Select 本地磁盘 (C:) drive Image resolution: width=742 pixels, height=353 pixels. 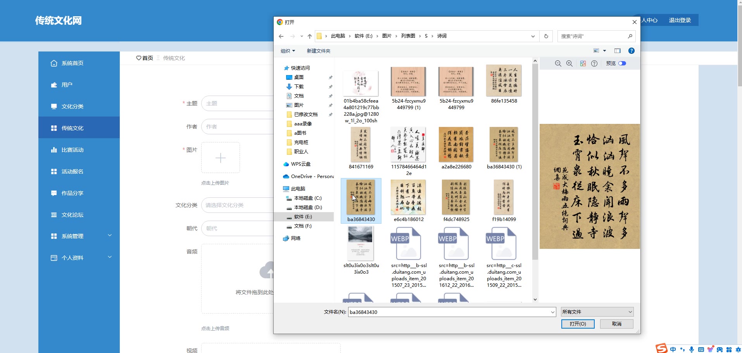[x=308, y=198]
